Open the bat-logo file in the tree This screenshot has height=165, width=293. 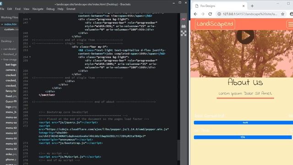11,65
